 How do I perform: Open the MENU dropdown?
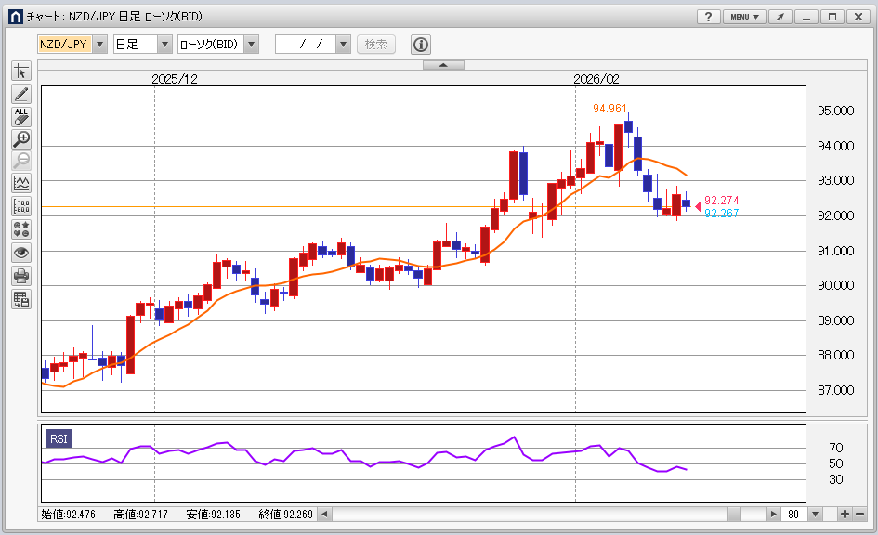[744, 17]
